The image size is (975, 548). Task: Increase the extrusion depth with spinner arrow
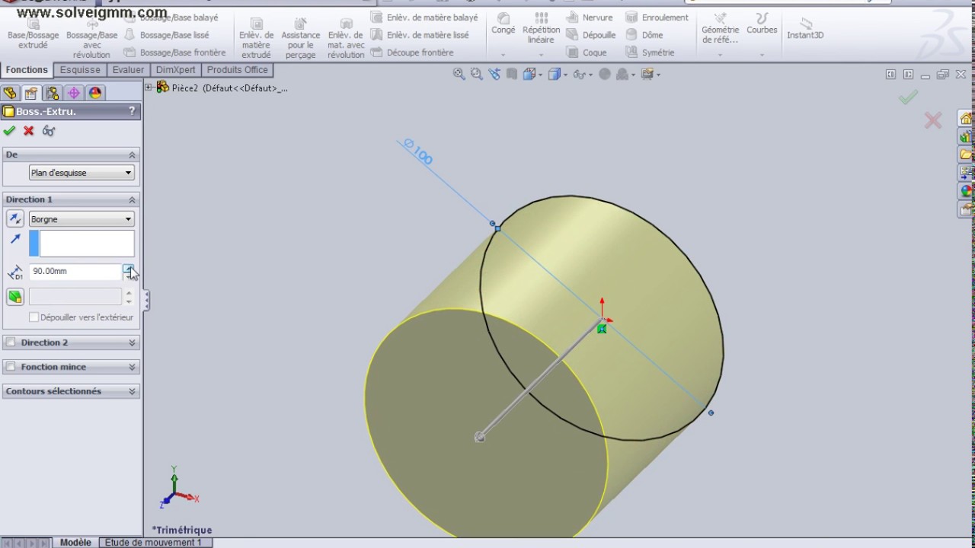(129, 267)
